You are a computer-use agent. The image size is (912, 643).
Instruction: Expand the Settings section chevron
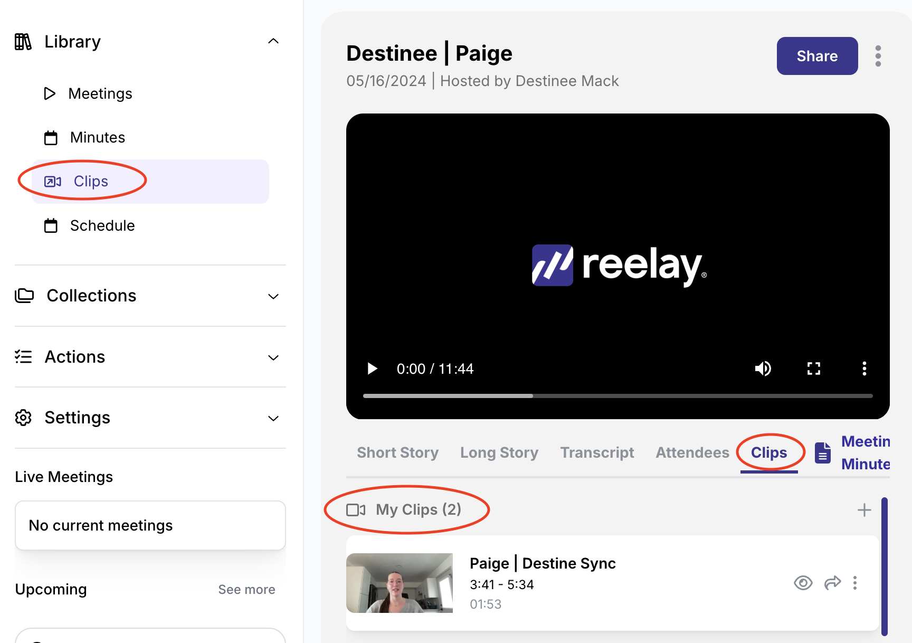click(273, 419)
